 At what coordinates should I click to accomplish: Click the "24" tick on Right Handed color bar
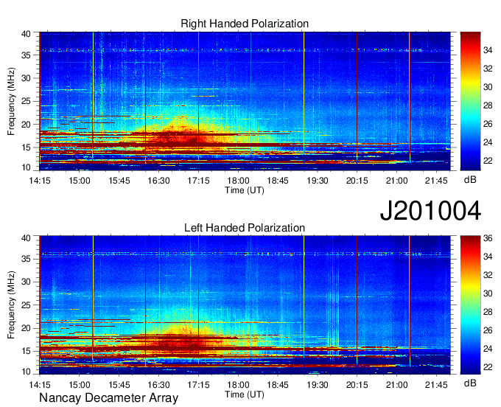[488, 142]
